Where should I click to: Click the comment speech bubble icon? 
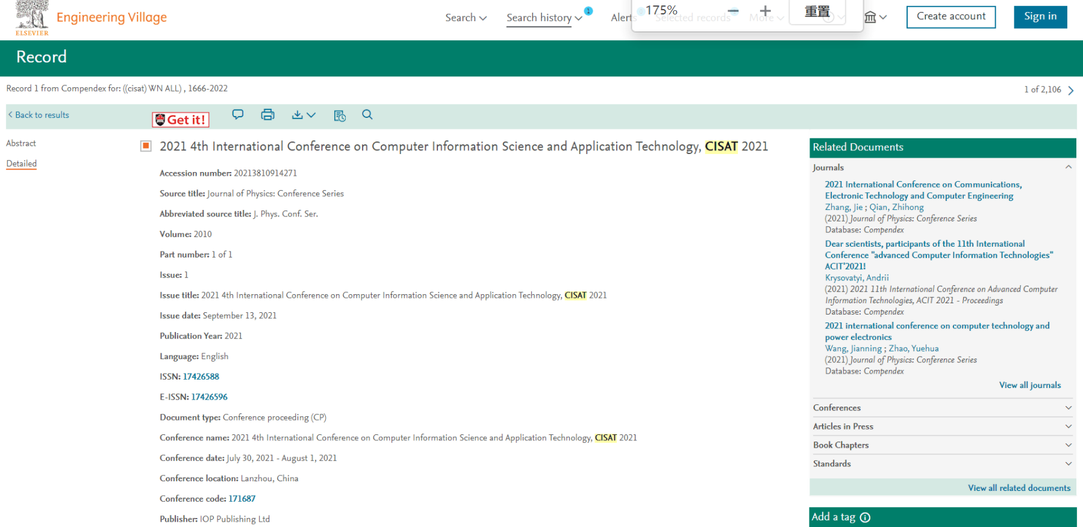[x=238, y=114]
